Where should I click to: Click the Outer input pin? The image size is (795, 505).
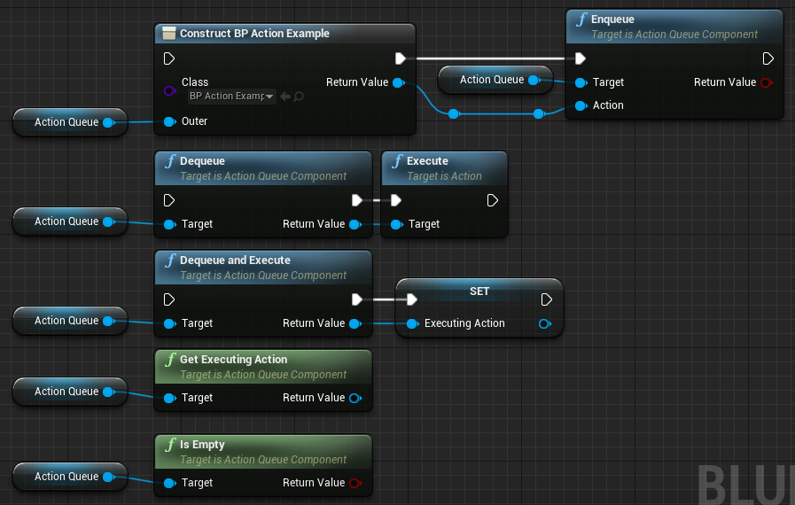(170, 121)
